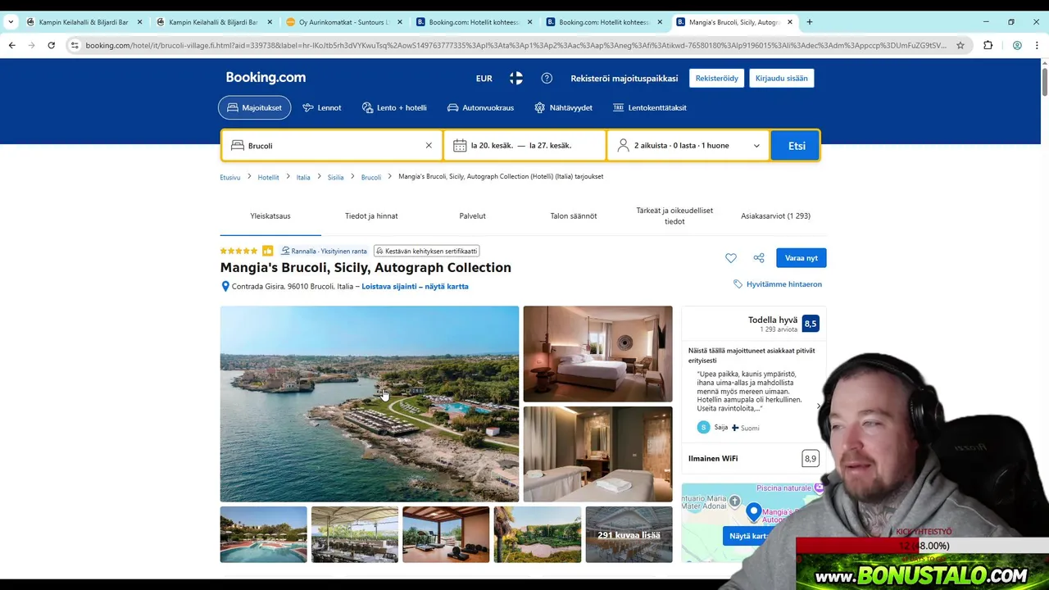This screenshot has width=1049, height=590.
Task: Switch to Tiedot ja hinnat tab
Action: [371, 216]
